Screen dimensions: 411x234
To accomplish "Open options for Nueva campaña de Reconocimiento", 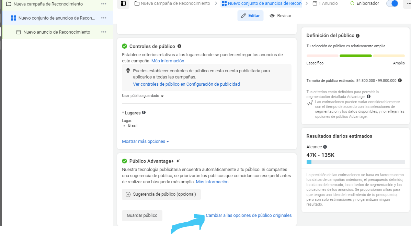I will pyautogui.click(x=104, y=4).
